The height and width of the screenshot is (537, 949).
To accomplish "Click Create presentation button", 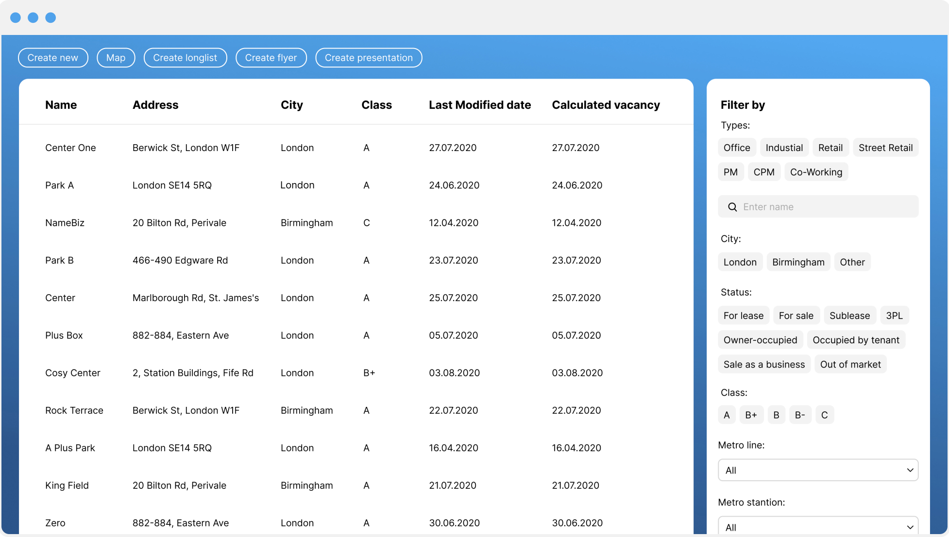I will click(x=369, y=58).
